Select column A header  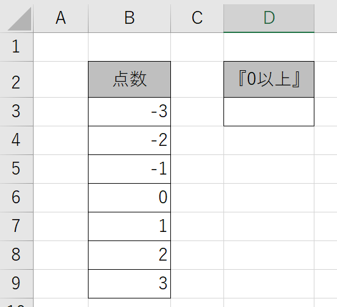click(x=61, y=18)
